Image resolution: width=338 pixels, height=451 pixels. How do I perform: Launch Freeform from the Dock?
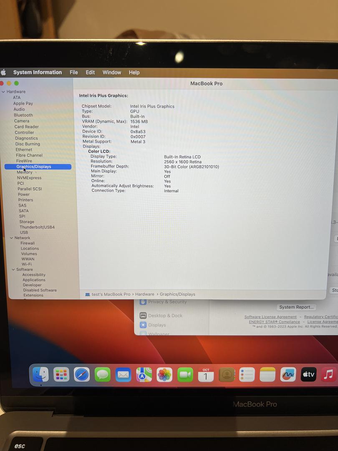[x=288, y=375]
